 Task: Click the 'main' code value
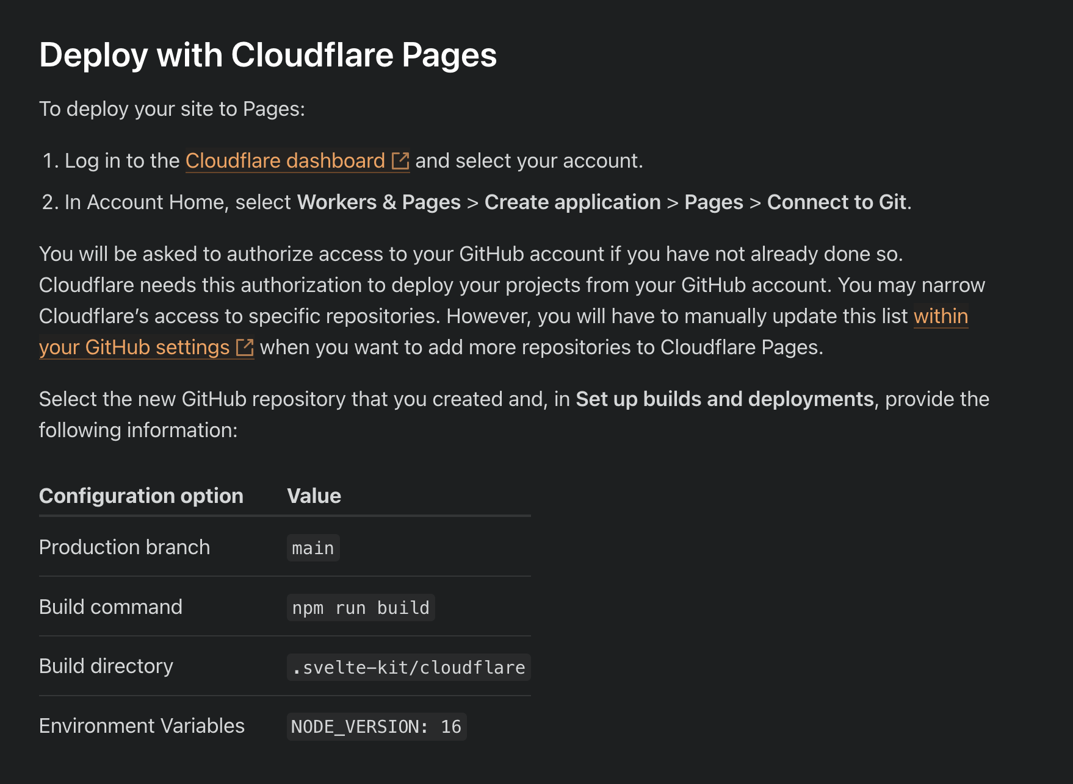(x=313, y=548)
